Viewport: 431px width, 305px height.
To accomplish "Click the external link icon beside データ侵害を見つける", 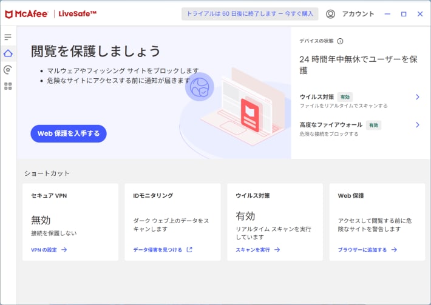I will [189, 250].
